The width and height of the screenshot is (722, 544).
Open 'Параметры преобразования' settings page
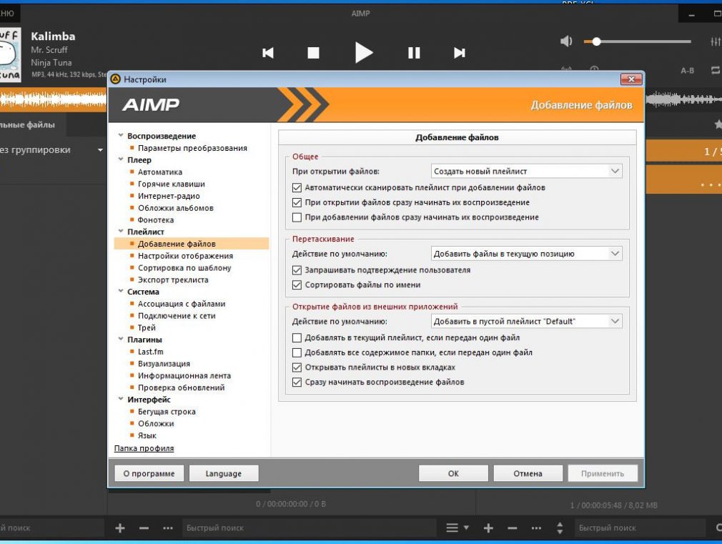point(192,148)
